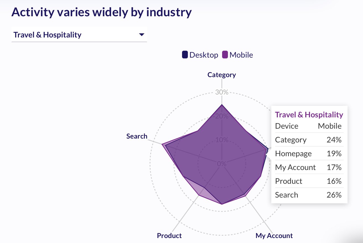Click the dropdown arrow next to Travel & Hospitality

(141, 35)
